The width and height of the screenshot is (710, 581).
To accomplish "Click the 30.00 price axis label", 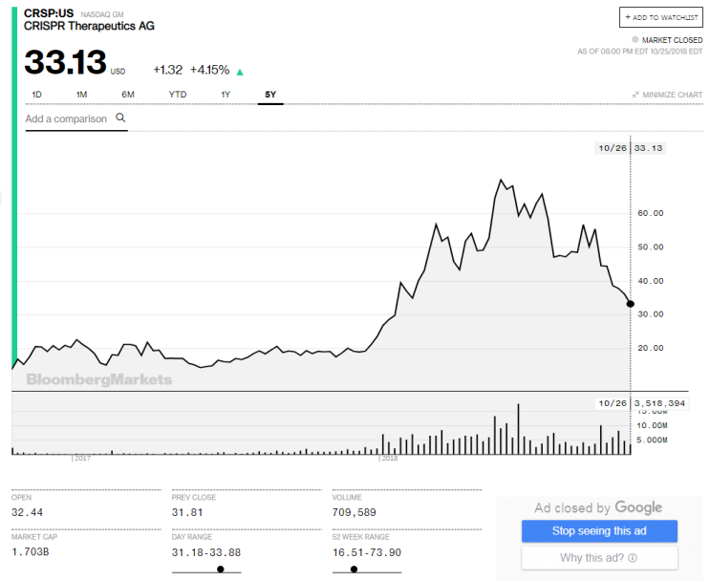I will (x=651, y=314).
